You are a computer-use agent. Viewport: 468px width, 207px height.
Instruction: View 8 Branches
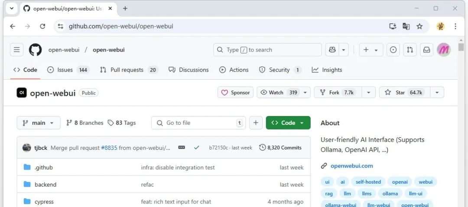tap(85, 123)
